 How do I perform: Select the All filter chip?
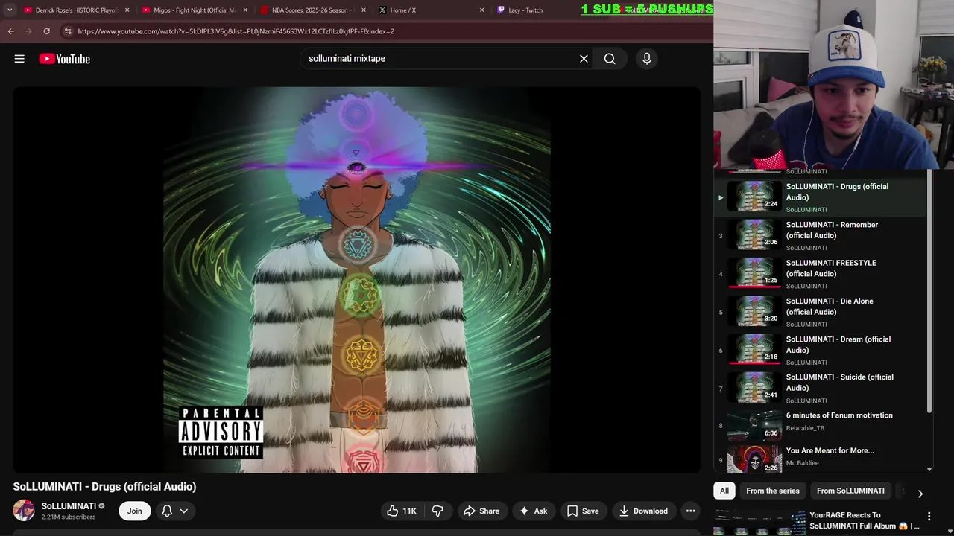[724, 491]
